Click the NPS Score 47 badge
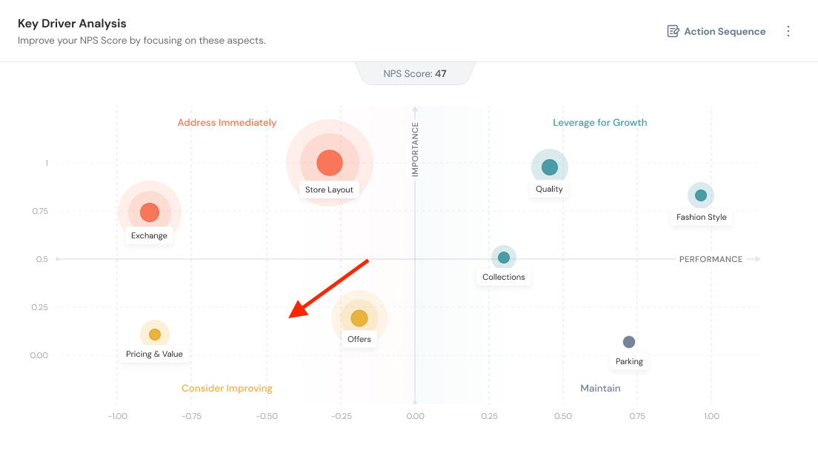 coord(415,73)
